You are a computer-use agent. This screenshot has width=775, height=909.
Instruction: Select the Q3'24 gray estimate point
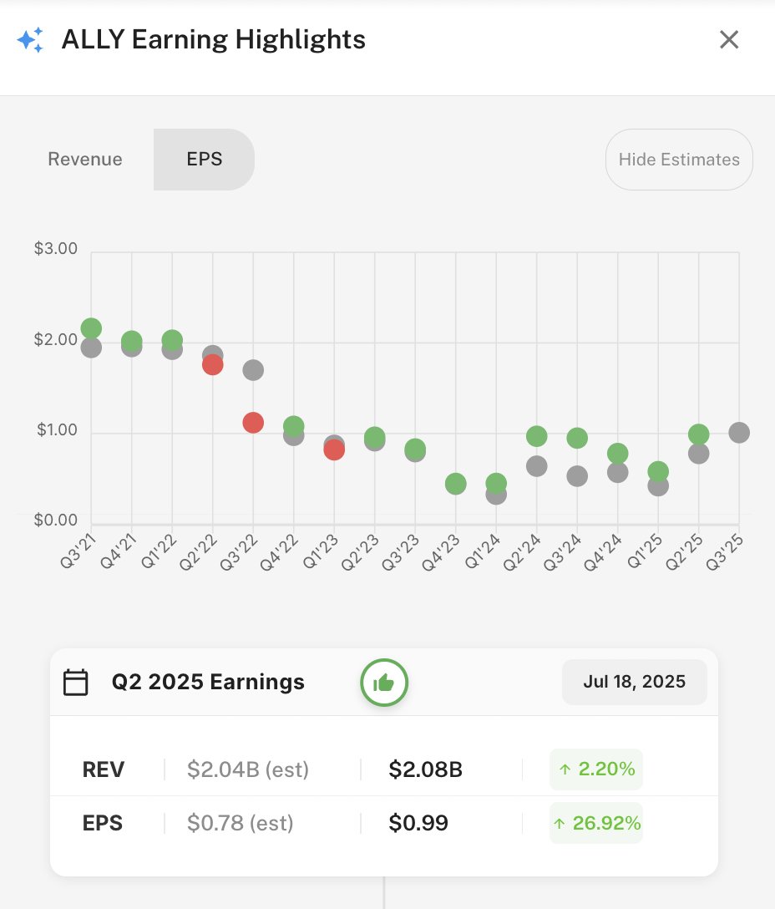coord(577,476)
